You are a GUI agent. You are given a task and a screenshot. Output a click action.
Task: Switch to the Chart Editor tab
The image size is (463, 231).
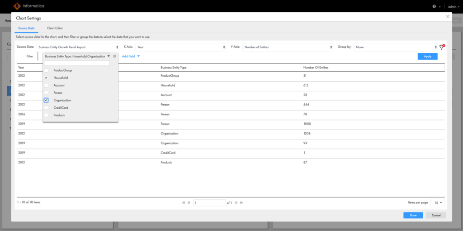[55, 28]
